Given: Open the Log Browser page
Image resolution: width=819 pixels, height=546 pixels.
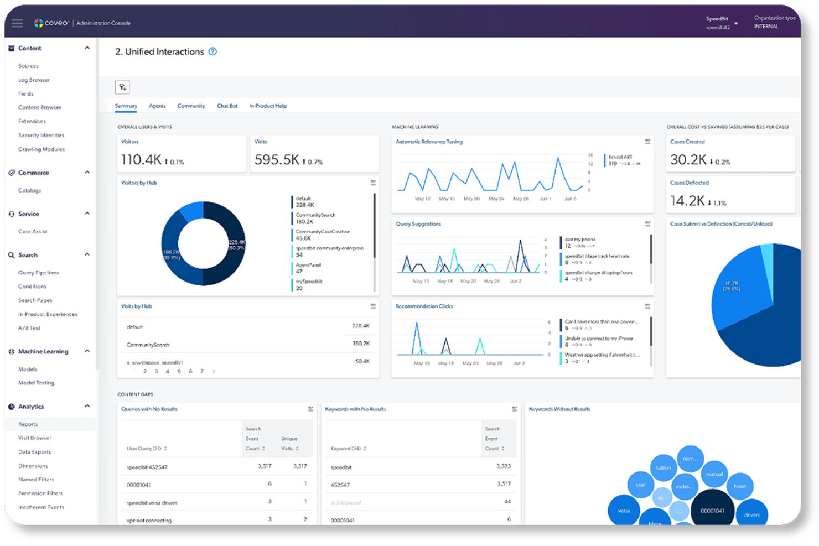Looking at the screenshot, I should pyautogui.click(x=34, y=80).
